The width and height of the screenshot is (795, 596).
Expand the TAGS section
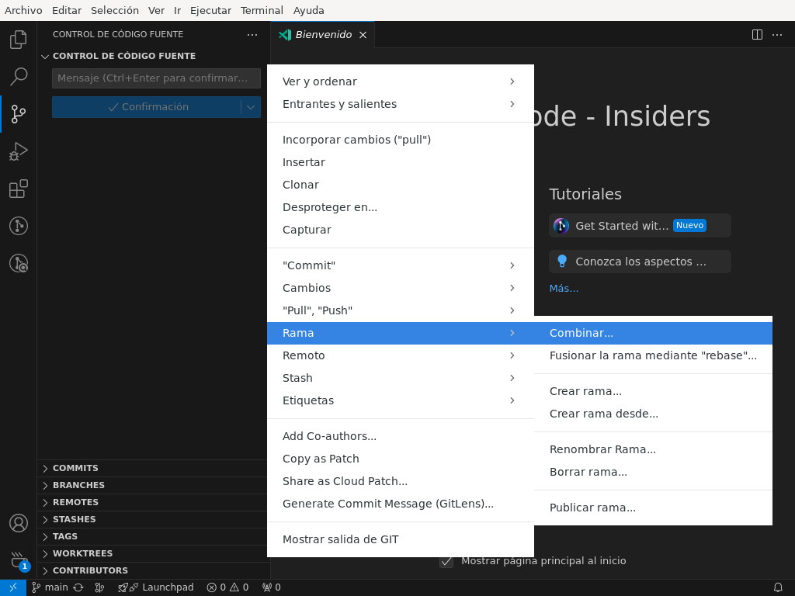point(151,536)
